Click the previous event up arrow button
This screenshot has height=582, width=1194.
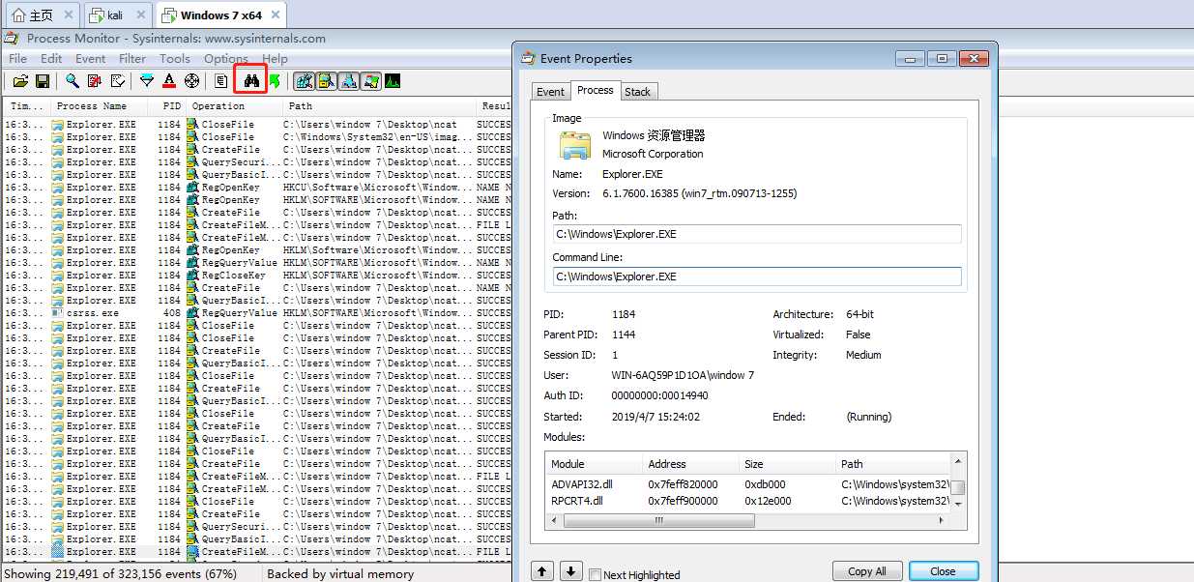542,571
